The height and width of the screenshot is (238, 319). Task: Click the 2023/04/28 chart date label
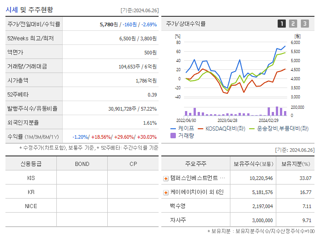coord(227,121)
